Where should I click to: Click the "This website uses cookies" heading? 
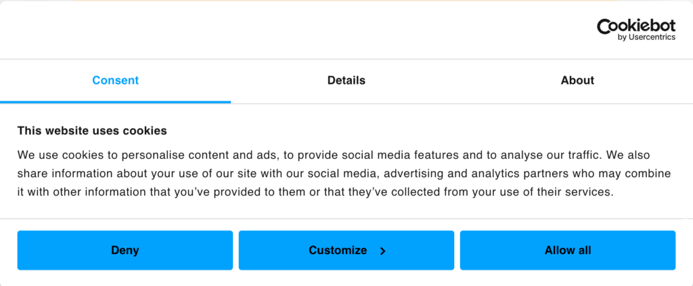(92, 130)
